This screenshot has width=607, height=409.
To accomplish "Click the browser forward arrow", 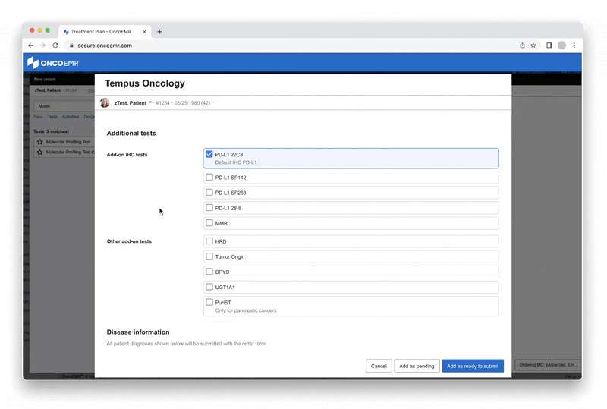I will coord(43,46).
